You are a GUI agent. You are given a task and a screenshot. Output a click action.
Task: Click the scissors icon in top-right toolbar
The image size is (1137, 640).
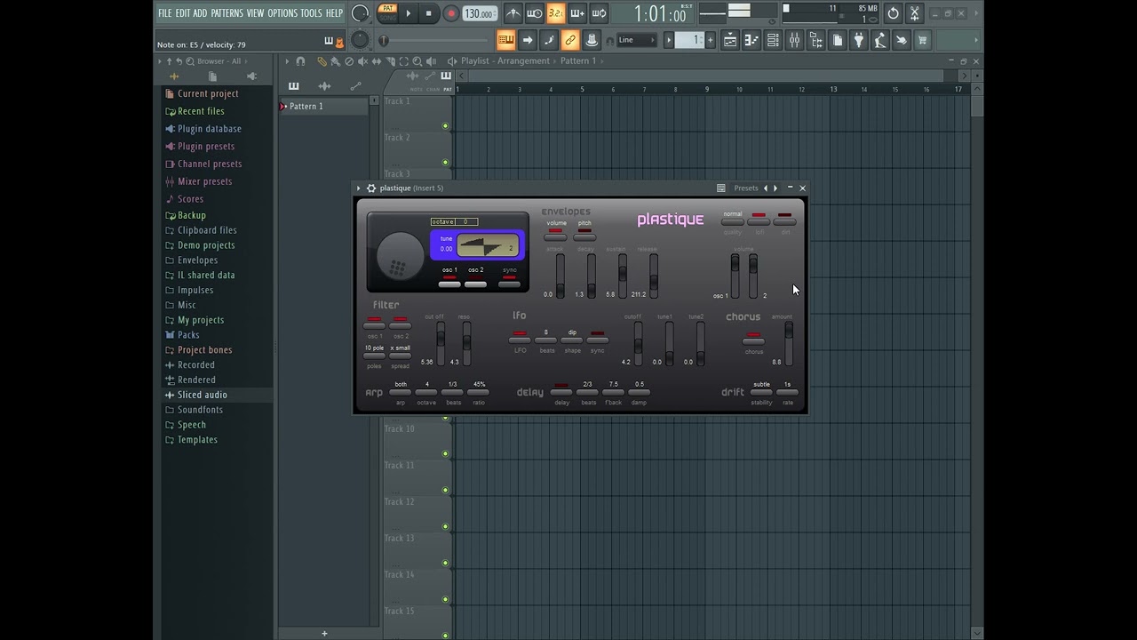(914, 13)
